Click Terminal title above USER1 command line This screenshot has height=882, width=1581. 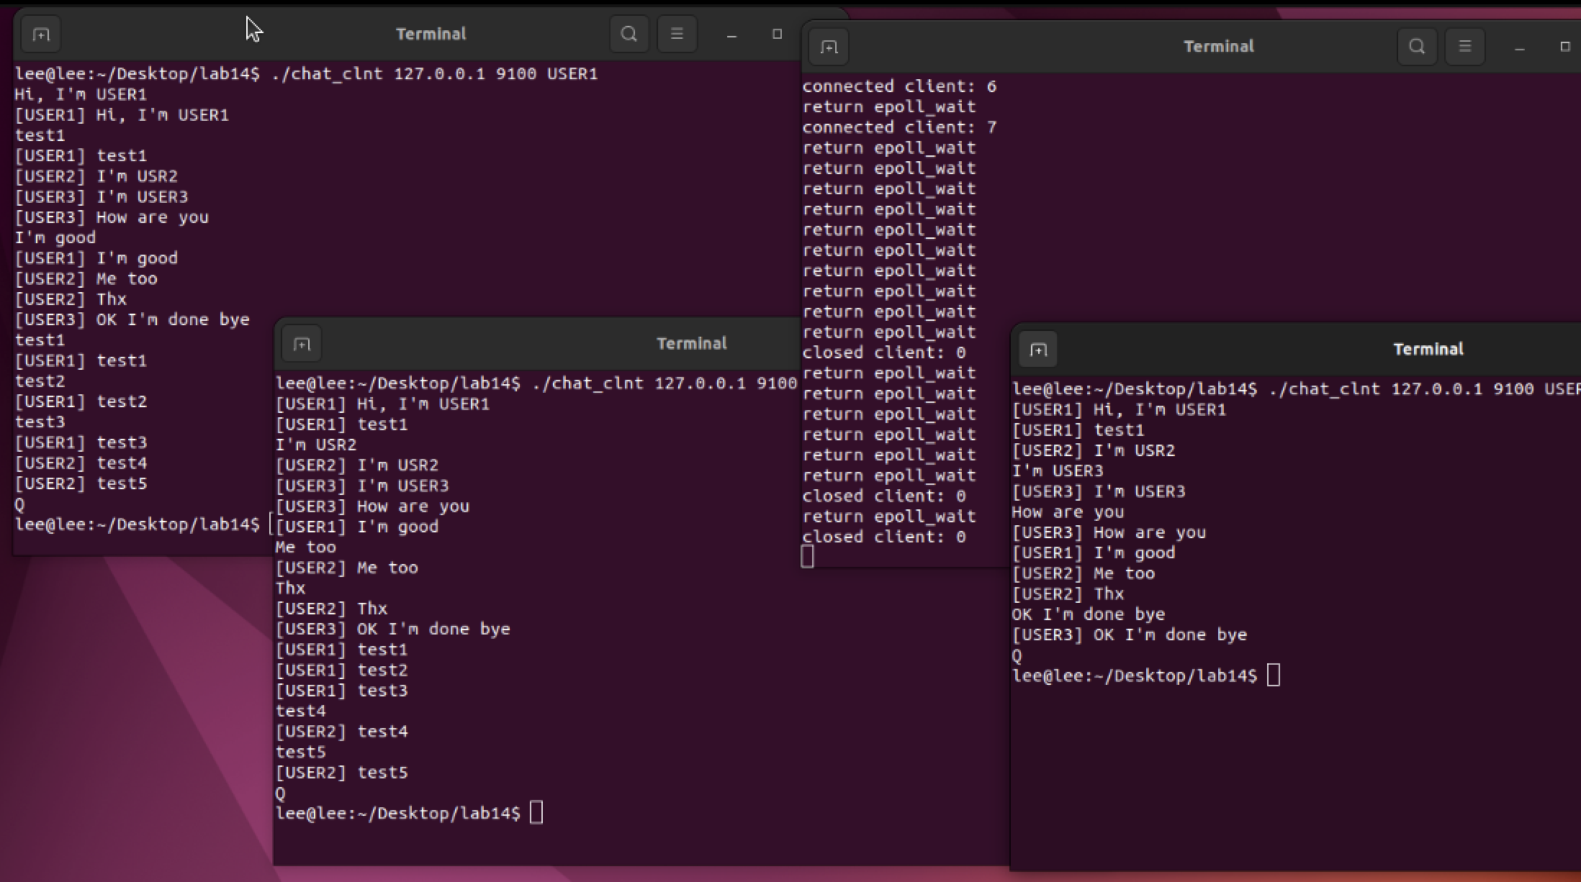pos(431,34)
